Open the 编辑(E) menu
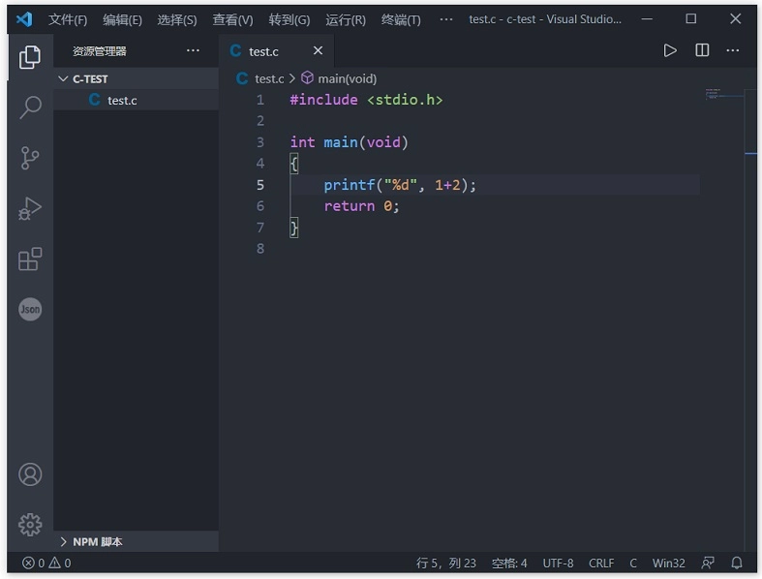 (122, 19)
